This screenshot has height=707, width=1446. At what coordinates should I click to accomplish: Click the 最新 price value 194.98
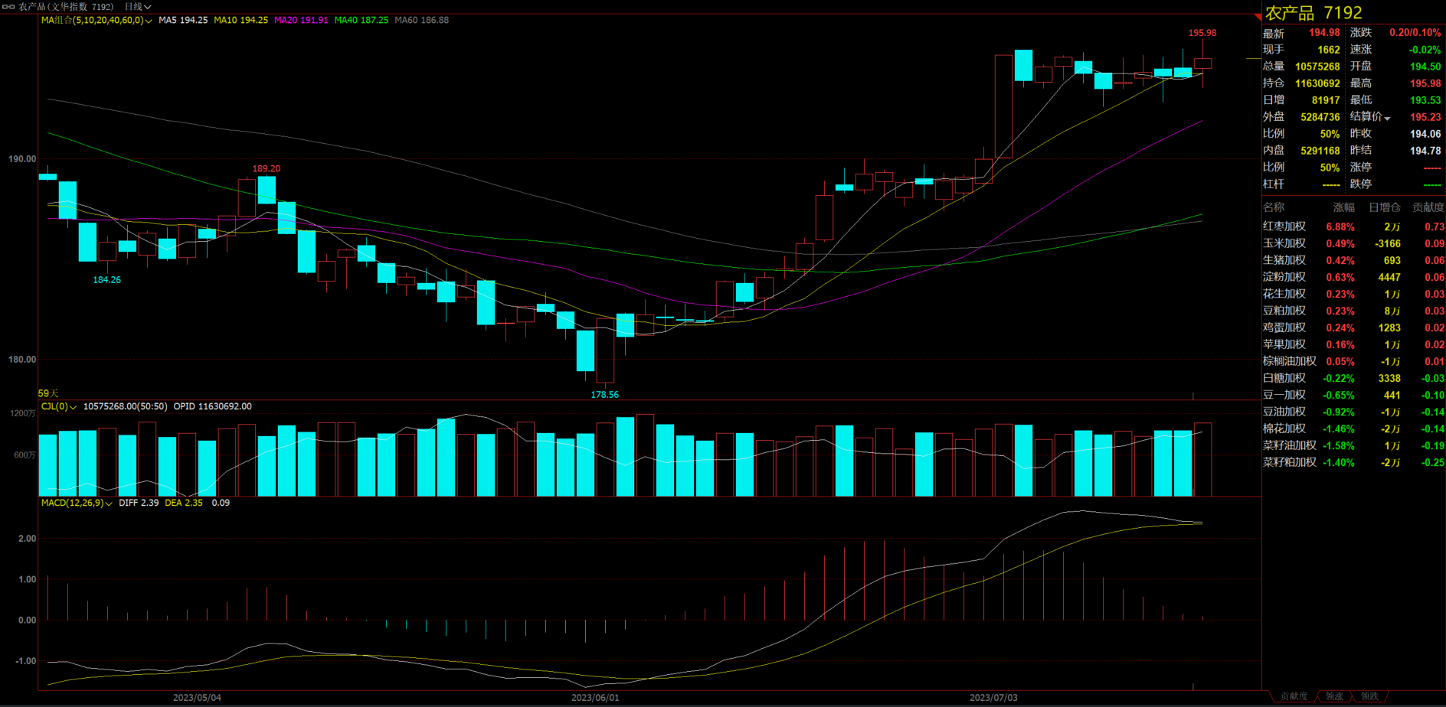click(1324, 33)
